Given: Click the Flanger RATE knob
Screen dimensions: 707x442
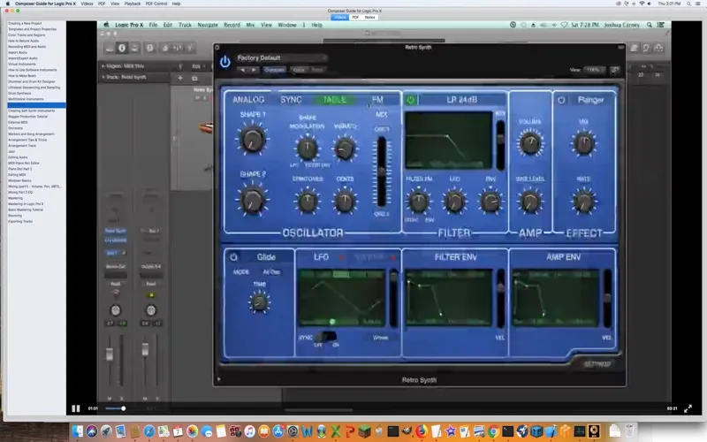Looking at the screenshot, I should click(583, 202).
